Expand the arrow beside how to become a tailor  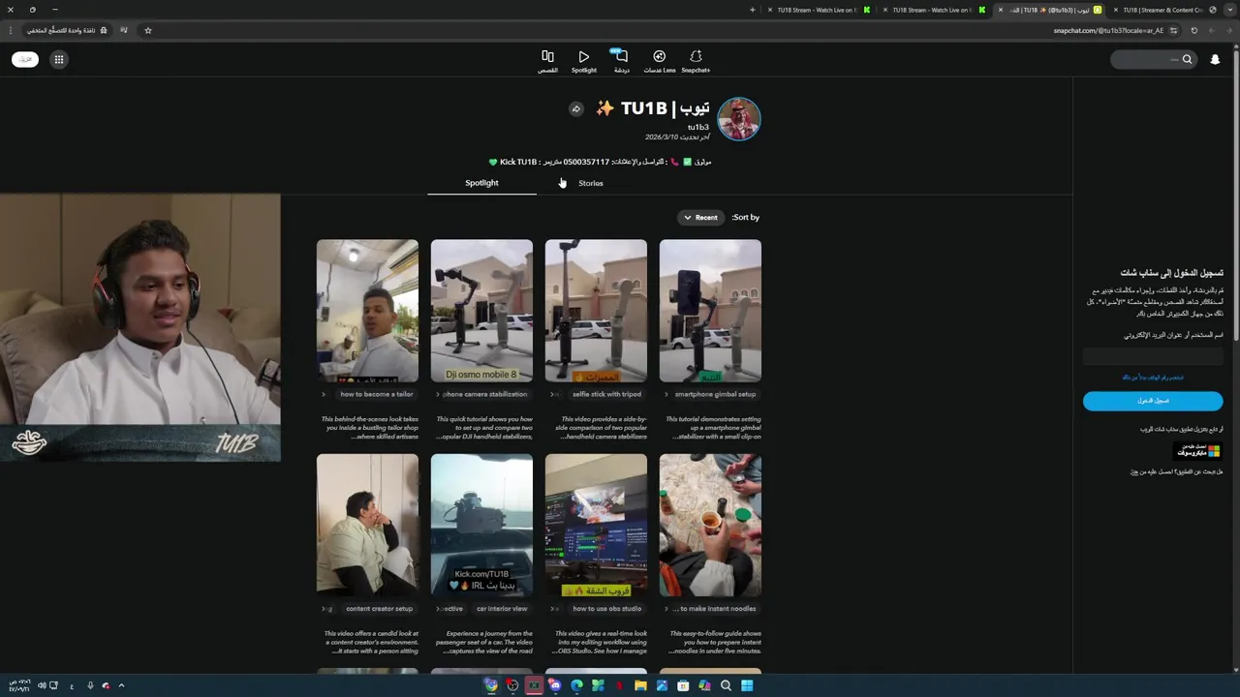tap(324, 395)
